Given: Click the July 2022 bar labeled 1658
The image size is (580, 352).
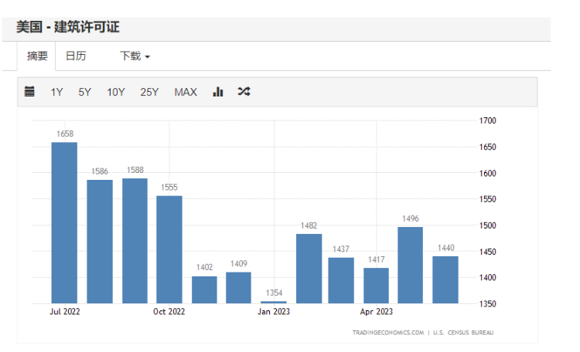Looking at the screenshot, I should pos(64,222).
